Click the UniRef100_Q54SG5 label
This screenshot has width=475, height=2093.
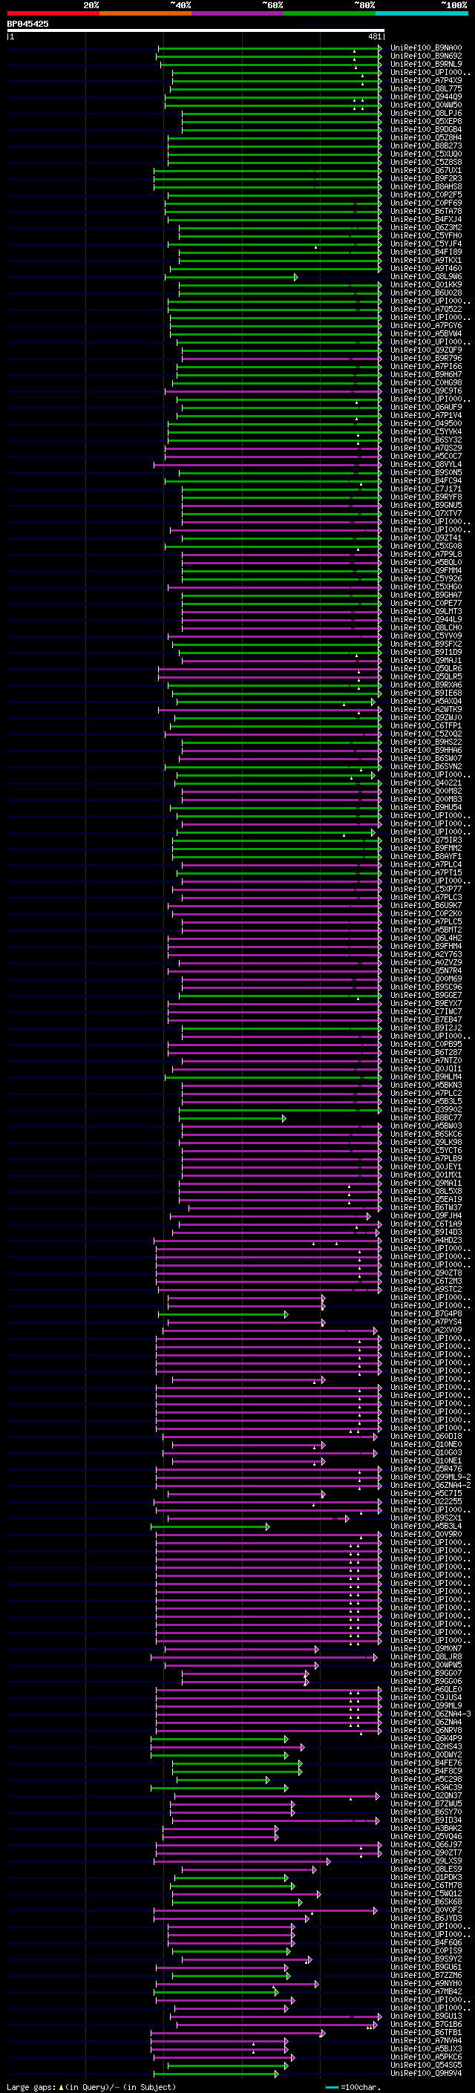click(x=426, y=2065)
